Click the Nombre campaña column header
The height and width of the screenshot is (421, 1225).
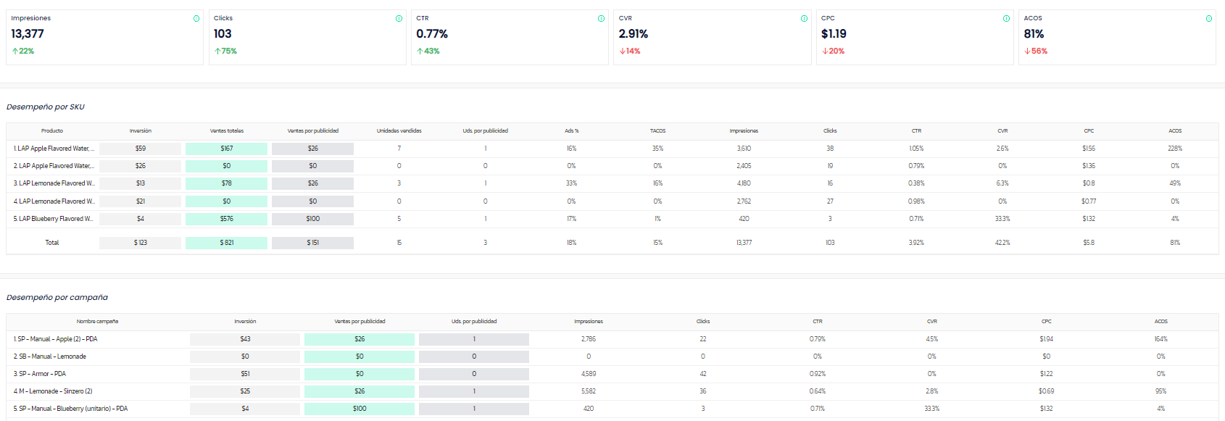[97, 322]
